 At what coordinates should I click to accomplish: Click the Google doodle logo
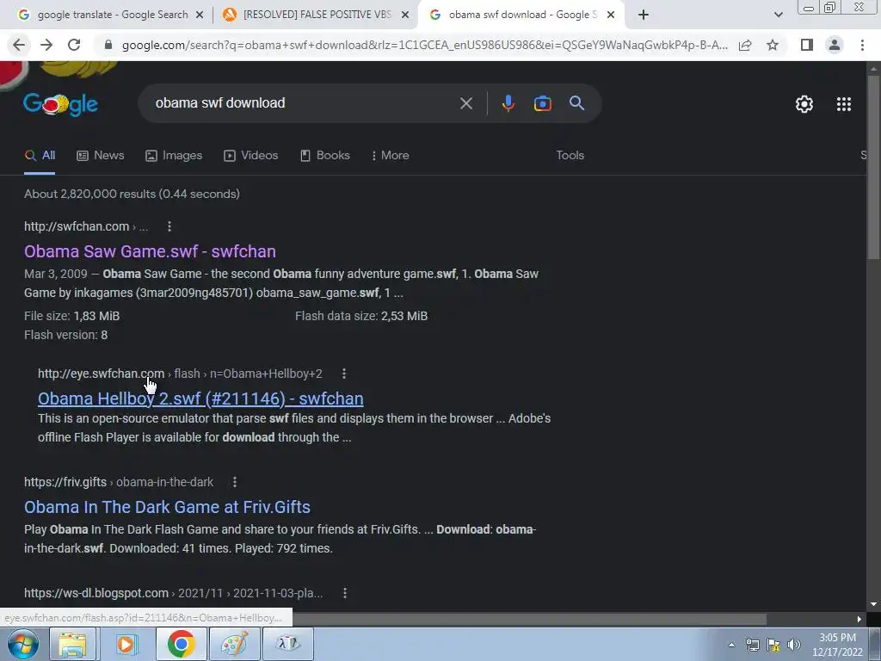[61, 104]
